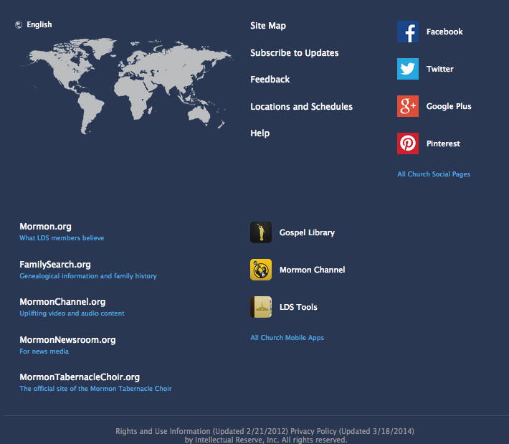
Task: Open the Gospel Library app icon
Action: [x=261, y=232]
